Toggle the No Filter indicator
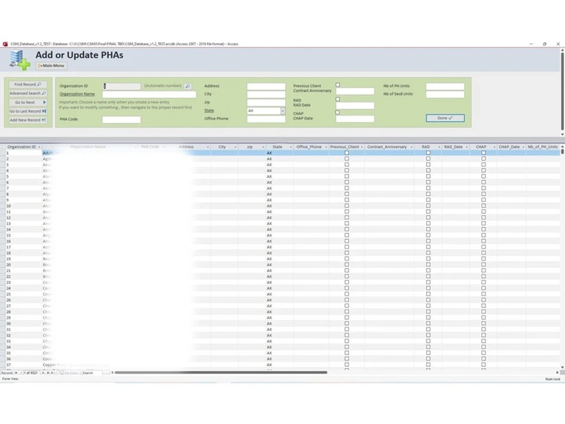Screen dimensions: 565x424 (x=69, y=373)
